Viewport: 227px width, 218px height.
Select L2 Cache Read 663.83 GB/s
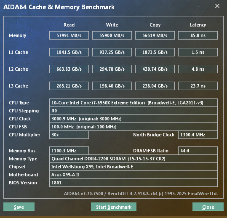pos(69,69)
